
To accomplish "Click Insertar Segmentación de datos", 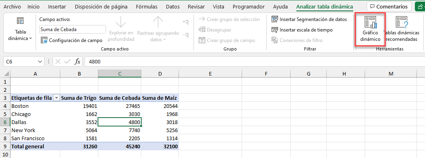I will coord(309,19).
